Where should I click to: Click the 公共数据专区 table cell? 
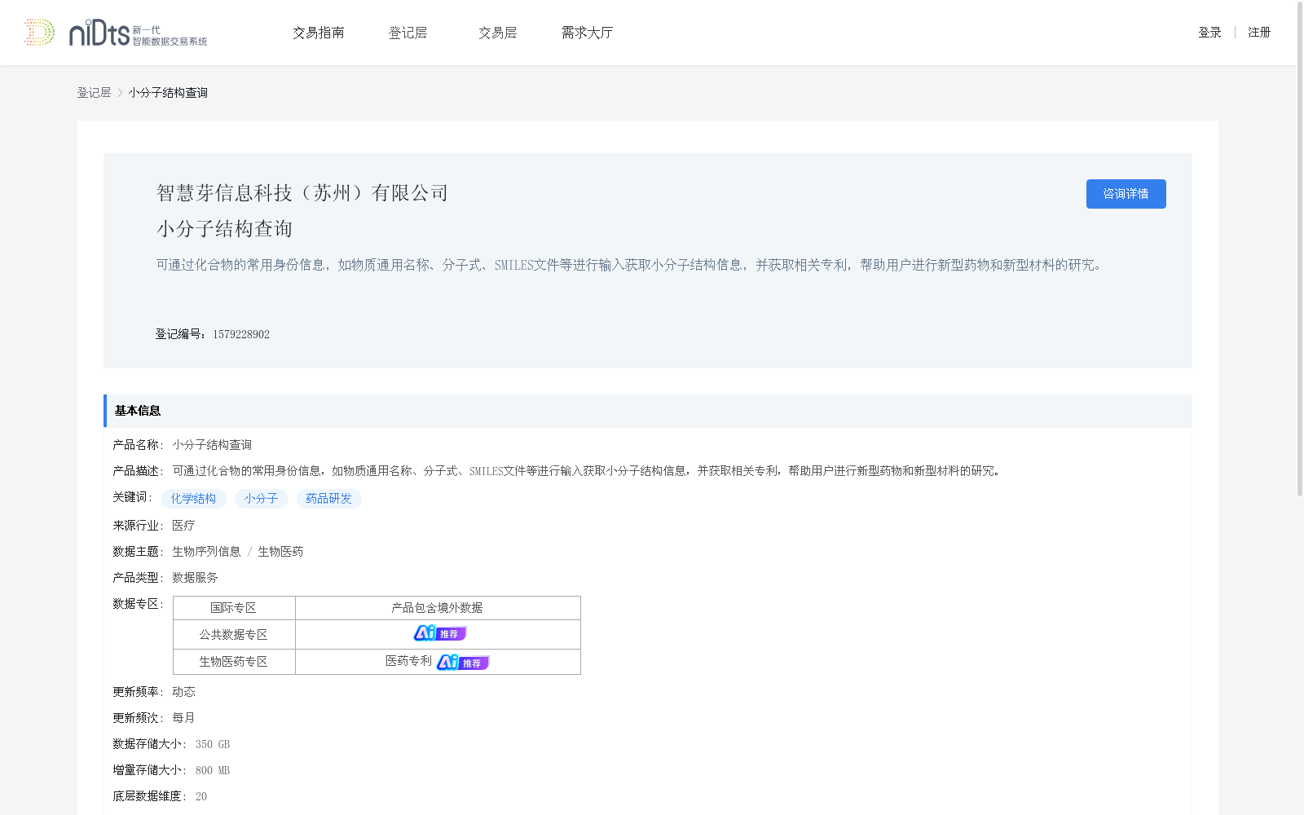tap(234, 635)
